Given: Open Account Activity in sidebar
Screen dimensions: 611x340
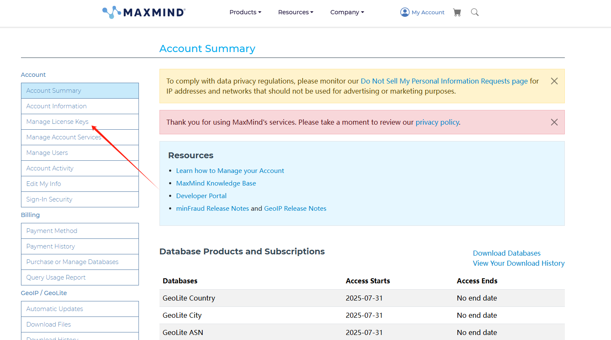Looking at the screenshot, I should tap(80, 168).
